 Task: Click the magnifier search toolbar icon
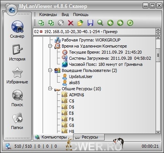(x=100, y=23)
